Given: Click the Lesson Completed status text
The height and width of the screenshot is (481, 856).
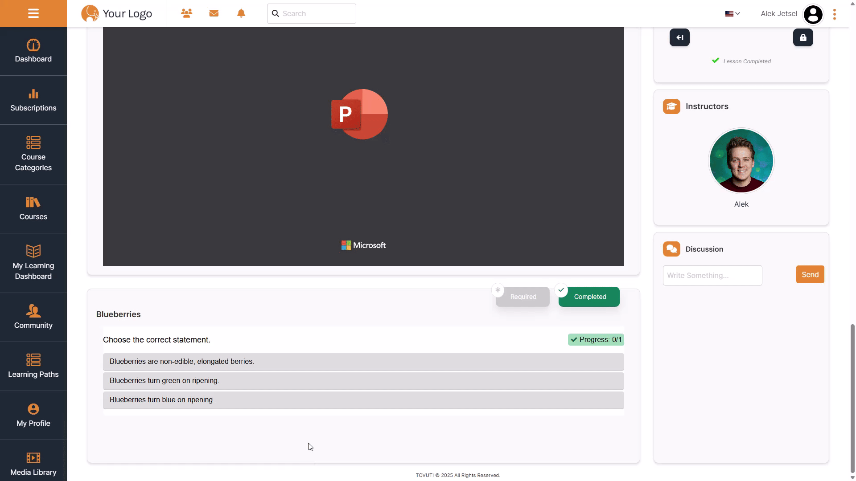Looking at the screenshot, I should [747, 61].
